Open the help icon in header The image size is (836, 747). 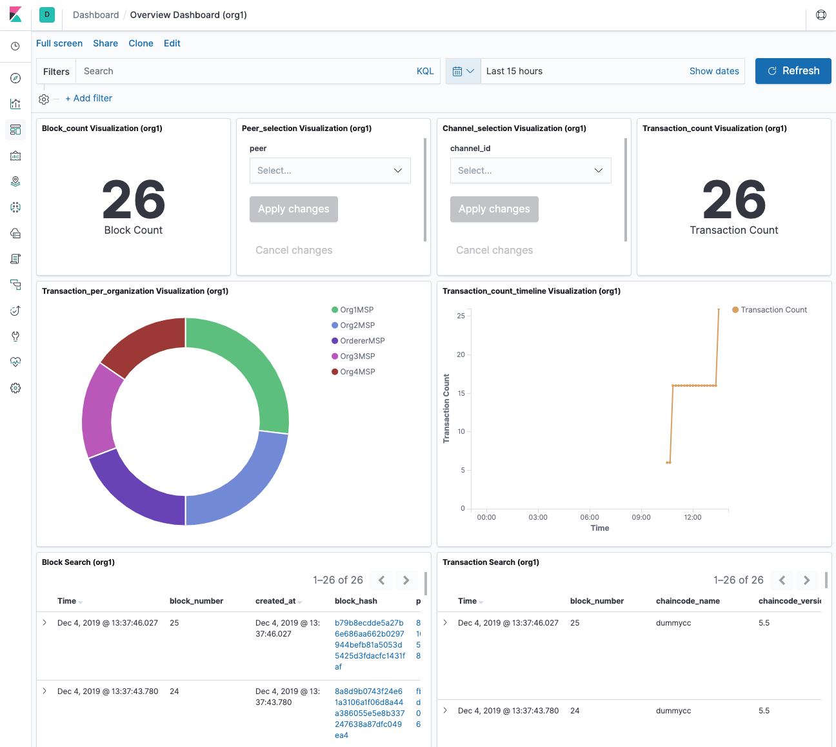[x=821, y=15]
